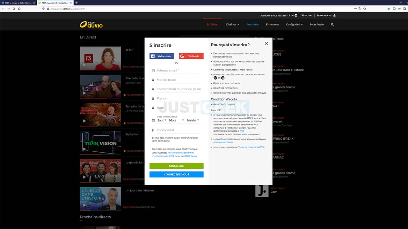Open the Jam radio thumbnail
408x229 pixels.
click(x=262, y=191)
